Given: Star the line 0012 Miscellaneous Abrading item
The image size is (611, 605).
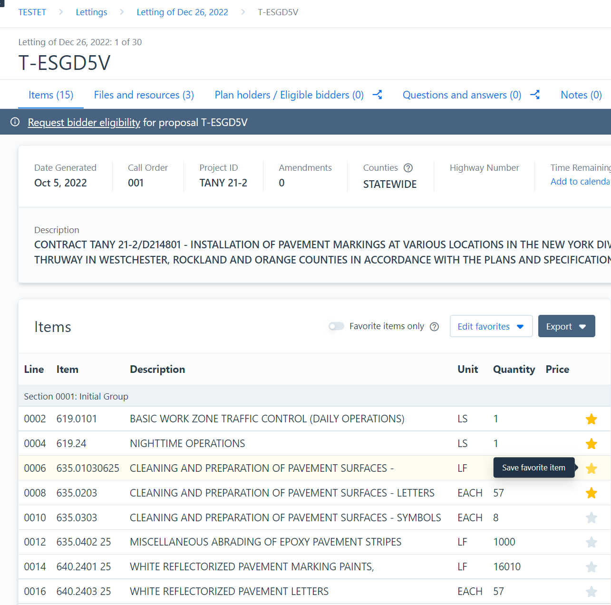Looking at the screenshot, I should pos(591,542).
